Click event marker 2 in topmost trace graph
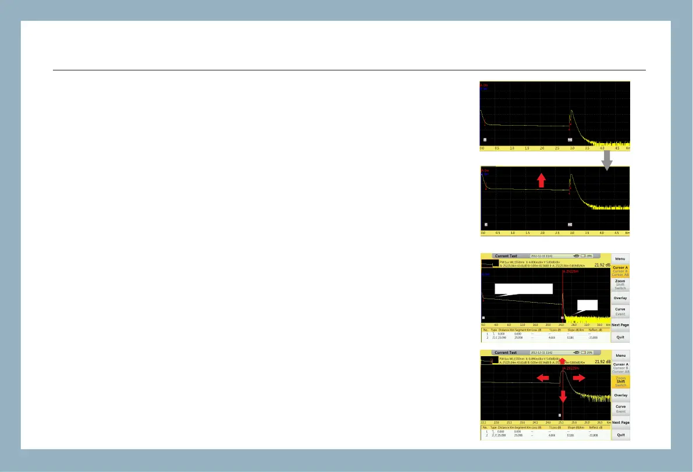The height and width of the screenshot is (472, 693). (570, 140)
